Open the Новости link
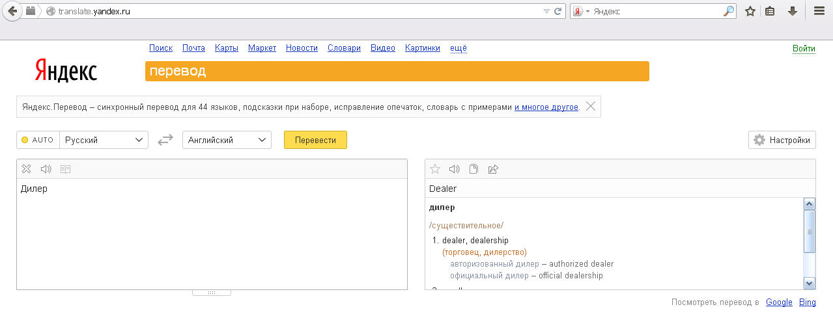This screenshot has height=333, width=833. click(302, 48)
